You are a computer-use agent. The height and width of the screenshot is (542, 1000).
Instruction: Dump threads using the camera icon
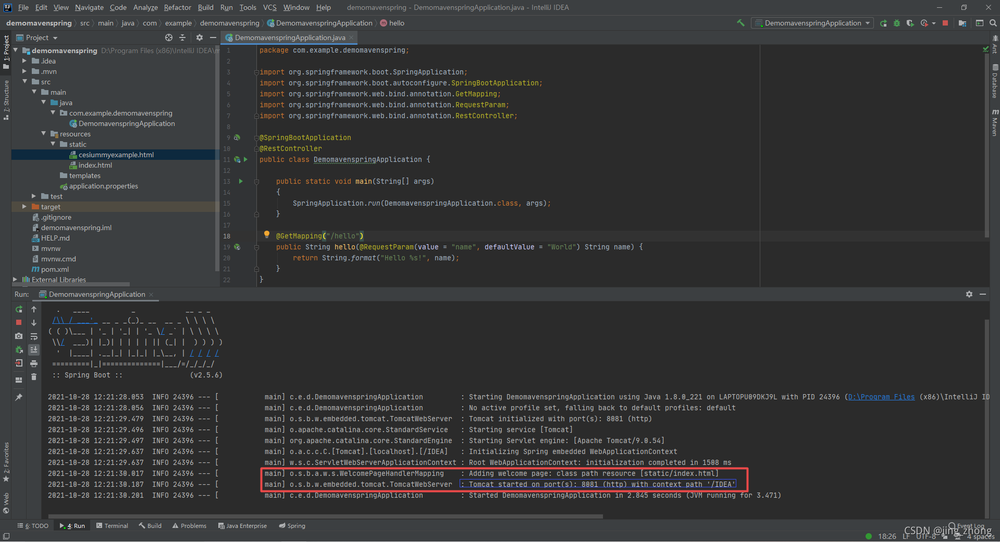[19, 336]
